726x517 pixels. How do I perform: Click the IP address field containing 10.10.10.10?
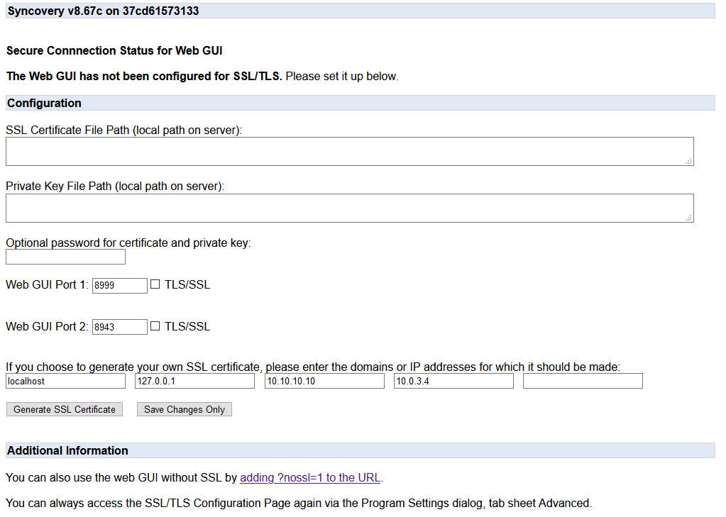[x=324, y=382]
